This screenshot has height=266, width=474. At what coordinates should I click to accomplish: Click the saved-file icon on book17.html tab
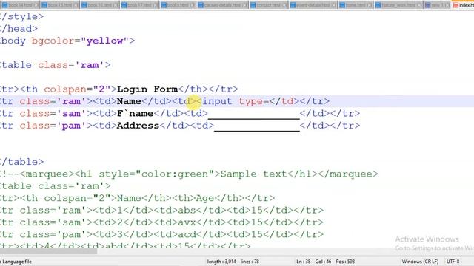124,5
